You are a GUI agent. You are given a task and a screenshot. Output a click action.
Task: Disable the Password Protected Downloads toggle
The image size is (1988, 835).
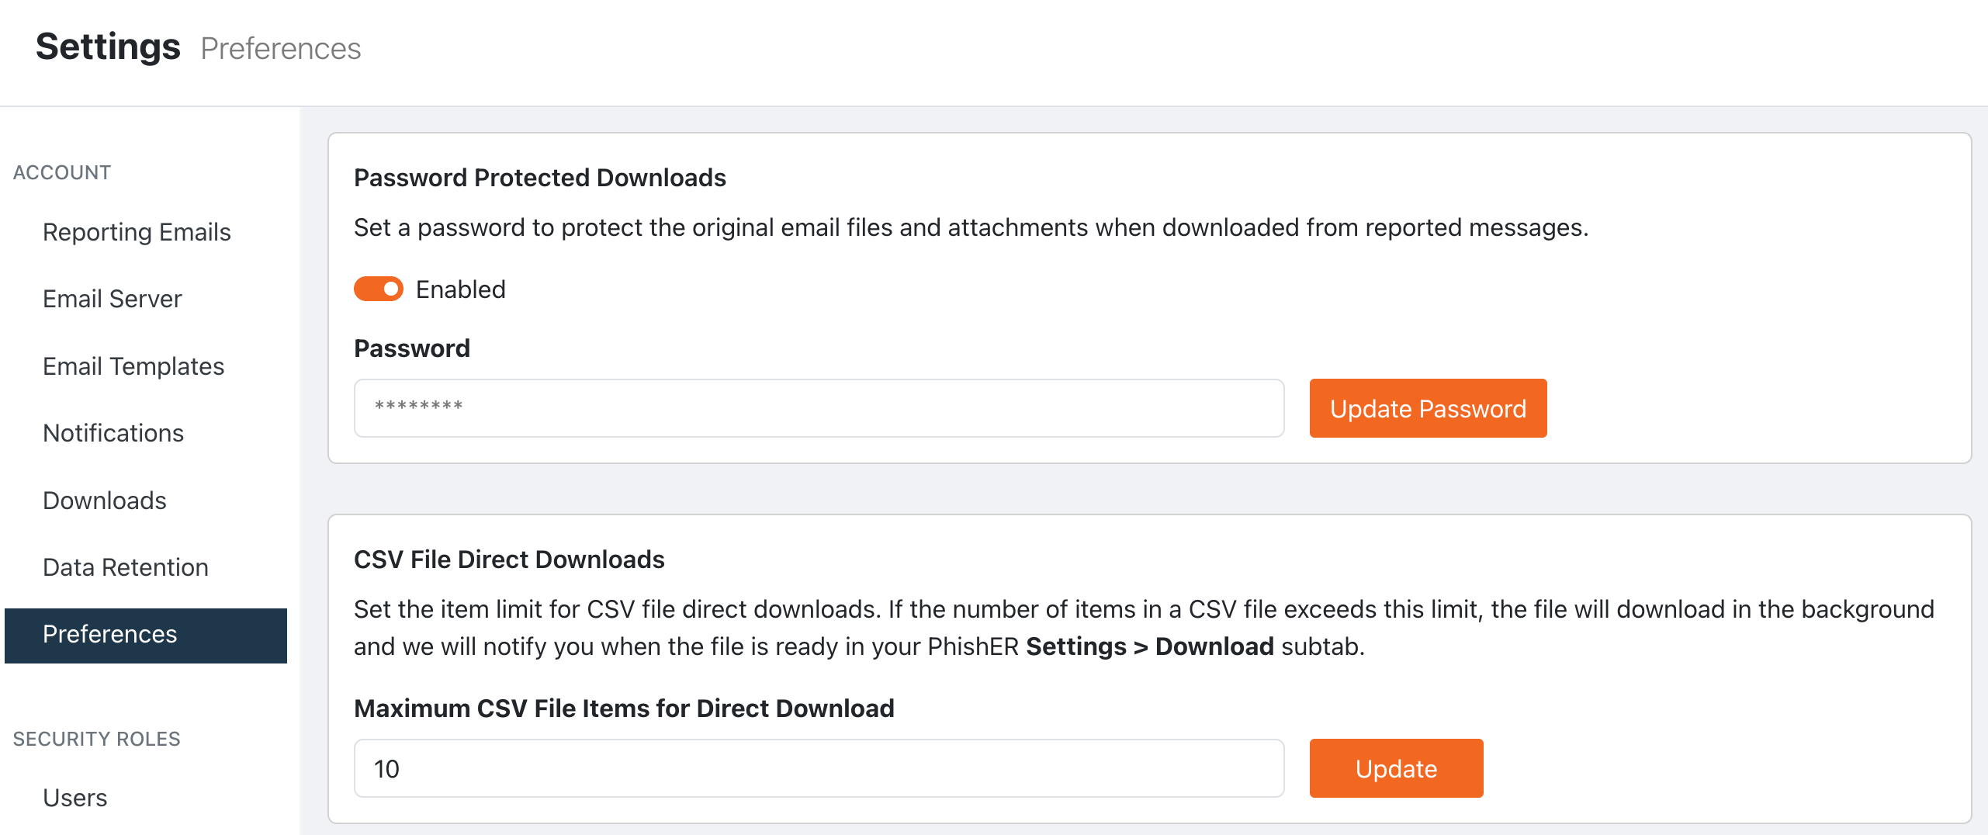click(378, 289)
